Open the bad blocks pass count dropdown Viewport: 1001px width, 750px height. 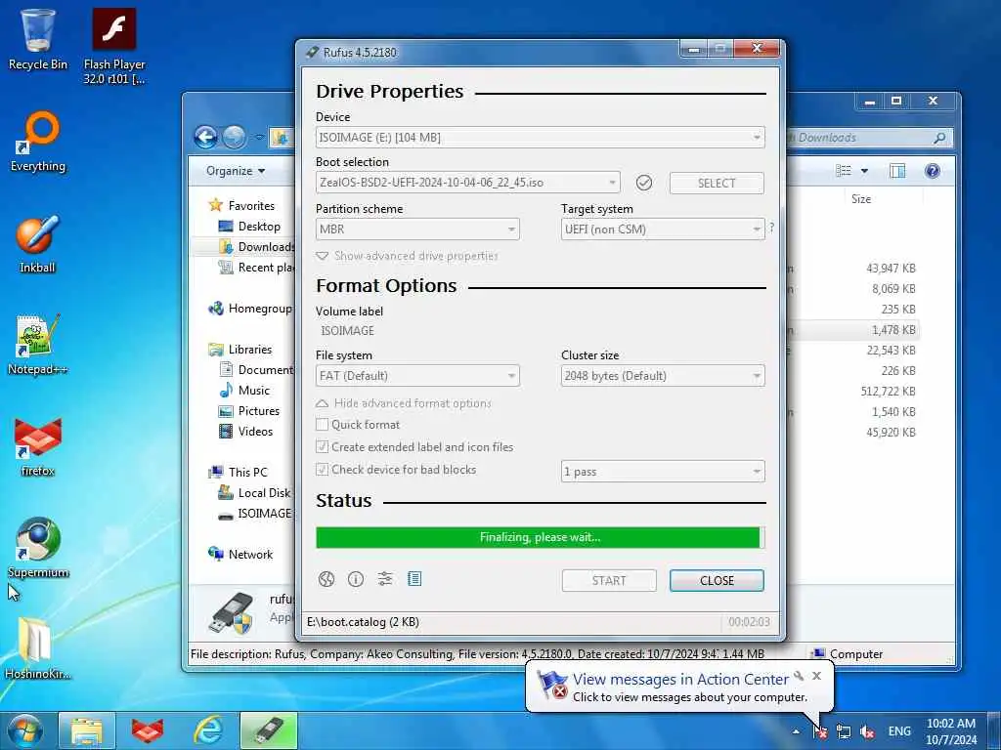663,472
